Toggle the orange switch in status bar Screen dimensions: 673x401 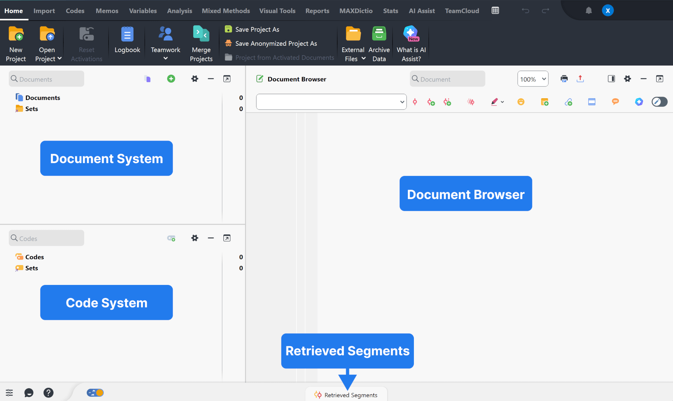click(x=95, y=393)
